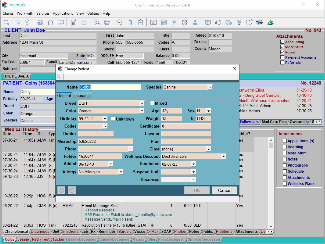Uncheck Accounting in client Attachments
Image resolution: width=325 pixels, height=244 pixels.
pyautogui.click(x=282, y=42)
